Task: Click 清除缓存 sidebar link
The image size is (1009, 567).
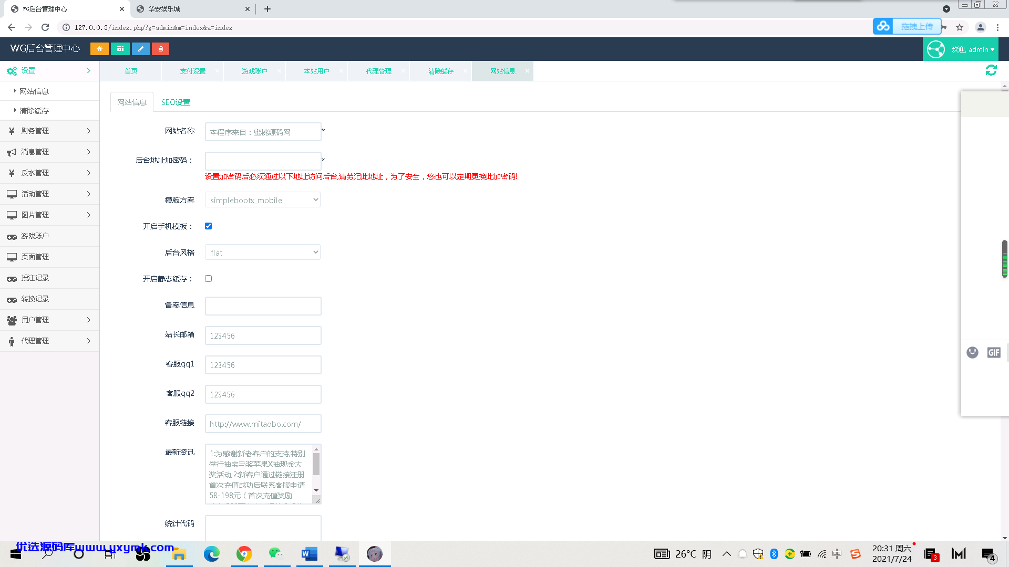Action: coord(50,111)
